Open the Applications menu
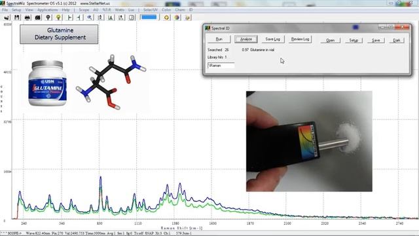419x236 pixels. point(48,10)
